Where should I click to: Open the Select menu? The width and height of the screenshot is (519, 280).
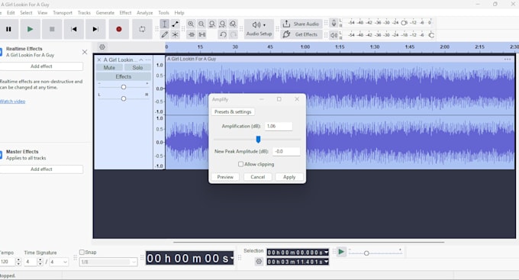click(26, 12)
